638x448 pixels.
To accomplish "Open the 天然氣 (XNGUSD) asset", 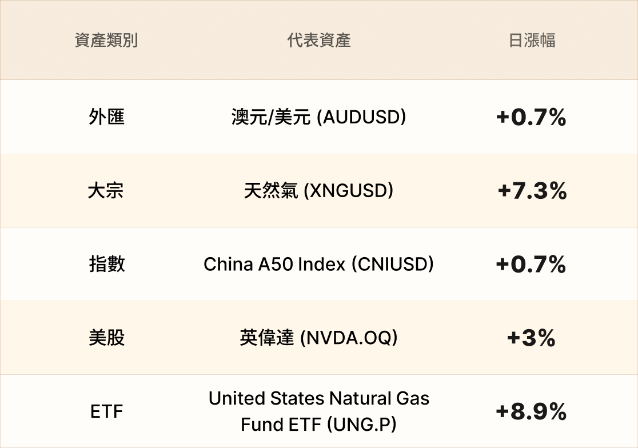I will (318, 190).
